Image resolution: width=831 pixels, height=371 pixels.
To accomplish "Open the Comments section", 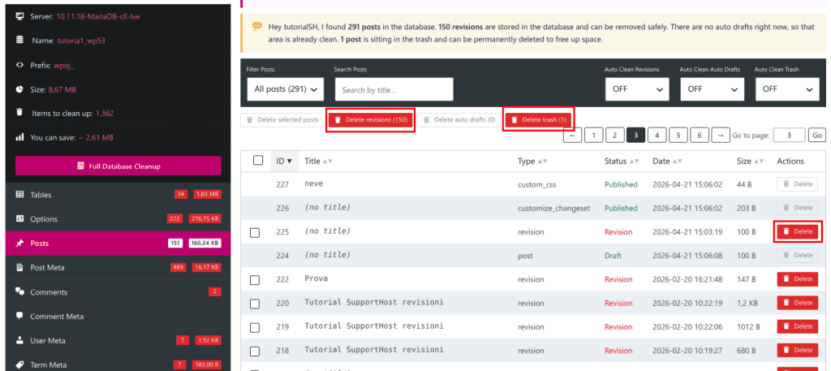I will click(x=118, y=292).
